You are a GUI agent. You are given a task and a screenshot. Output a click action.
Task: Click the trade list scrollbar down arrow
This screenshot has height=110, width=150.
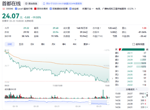click(147, 107)
